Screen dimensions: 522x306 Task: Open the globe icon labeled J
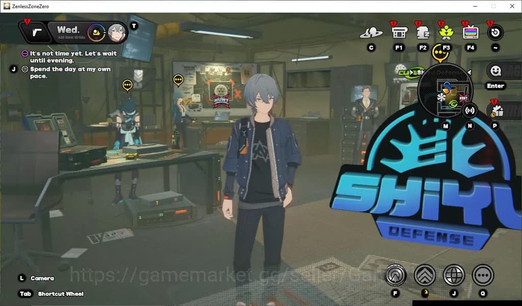453,275
